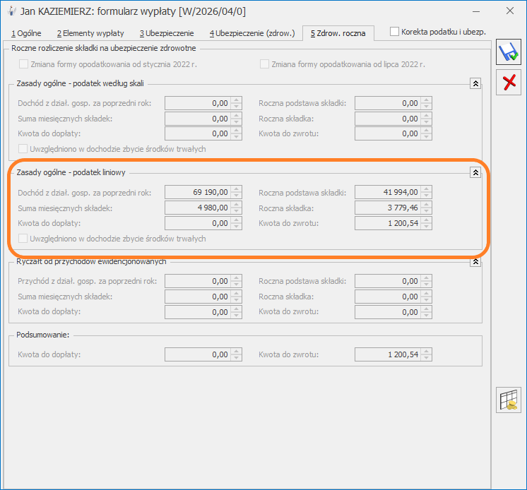Collapse the podatek liniowy section

coord(475,172)
